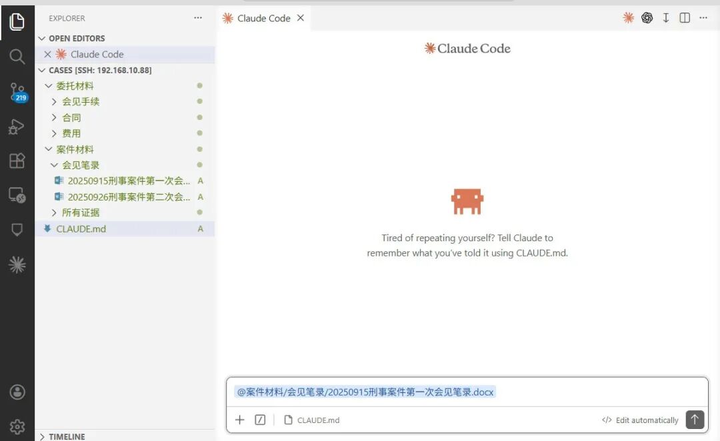Click the Claude Code icon in editor toolbar
720x441 pixels.
[x=628, y=18]
